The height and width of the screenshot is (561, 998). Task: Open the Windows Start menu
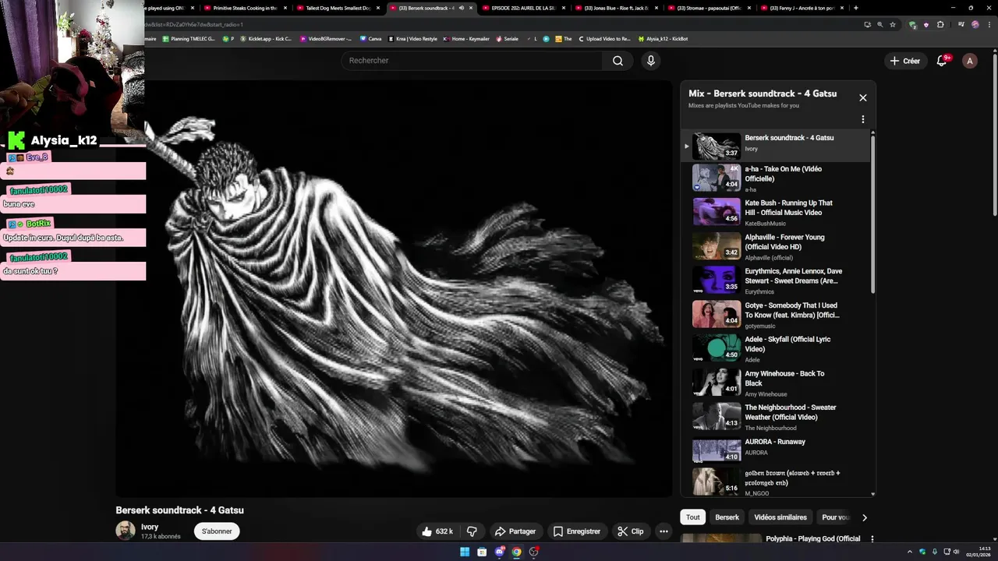465,552
